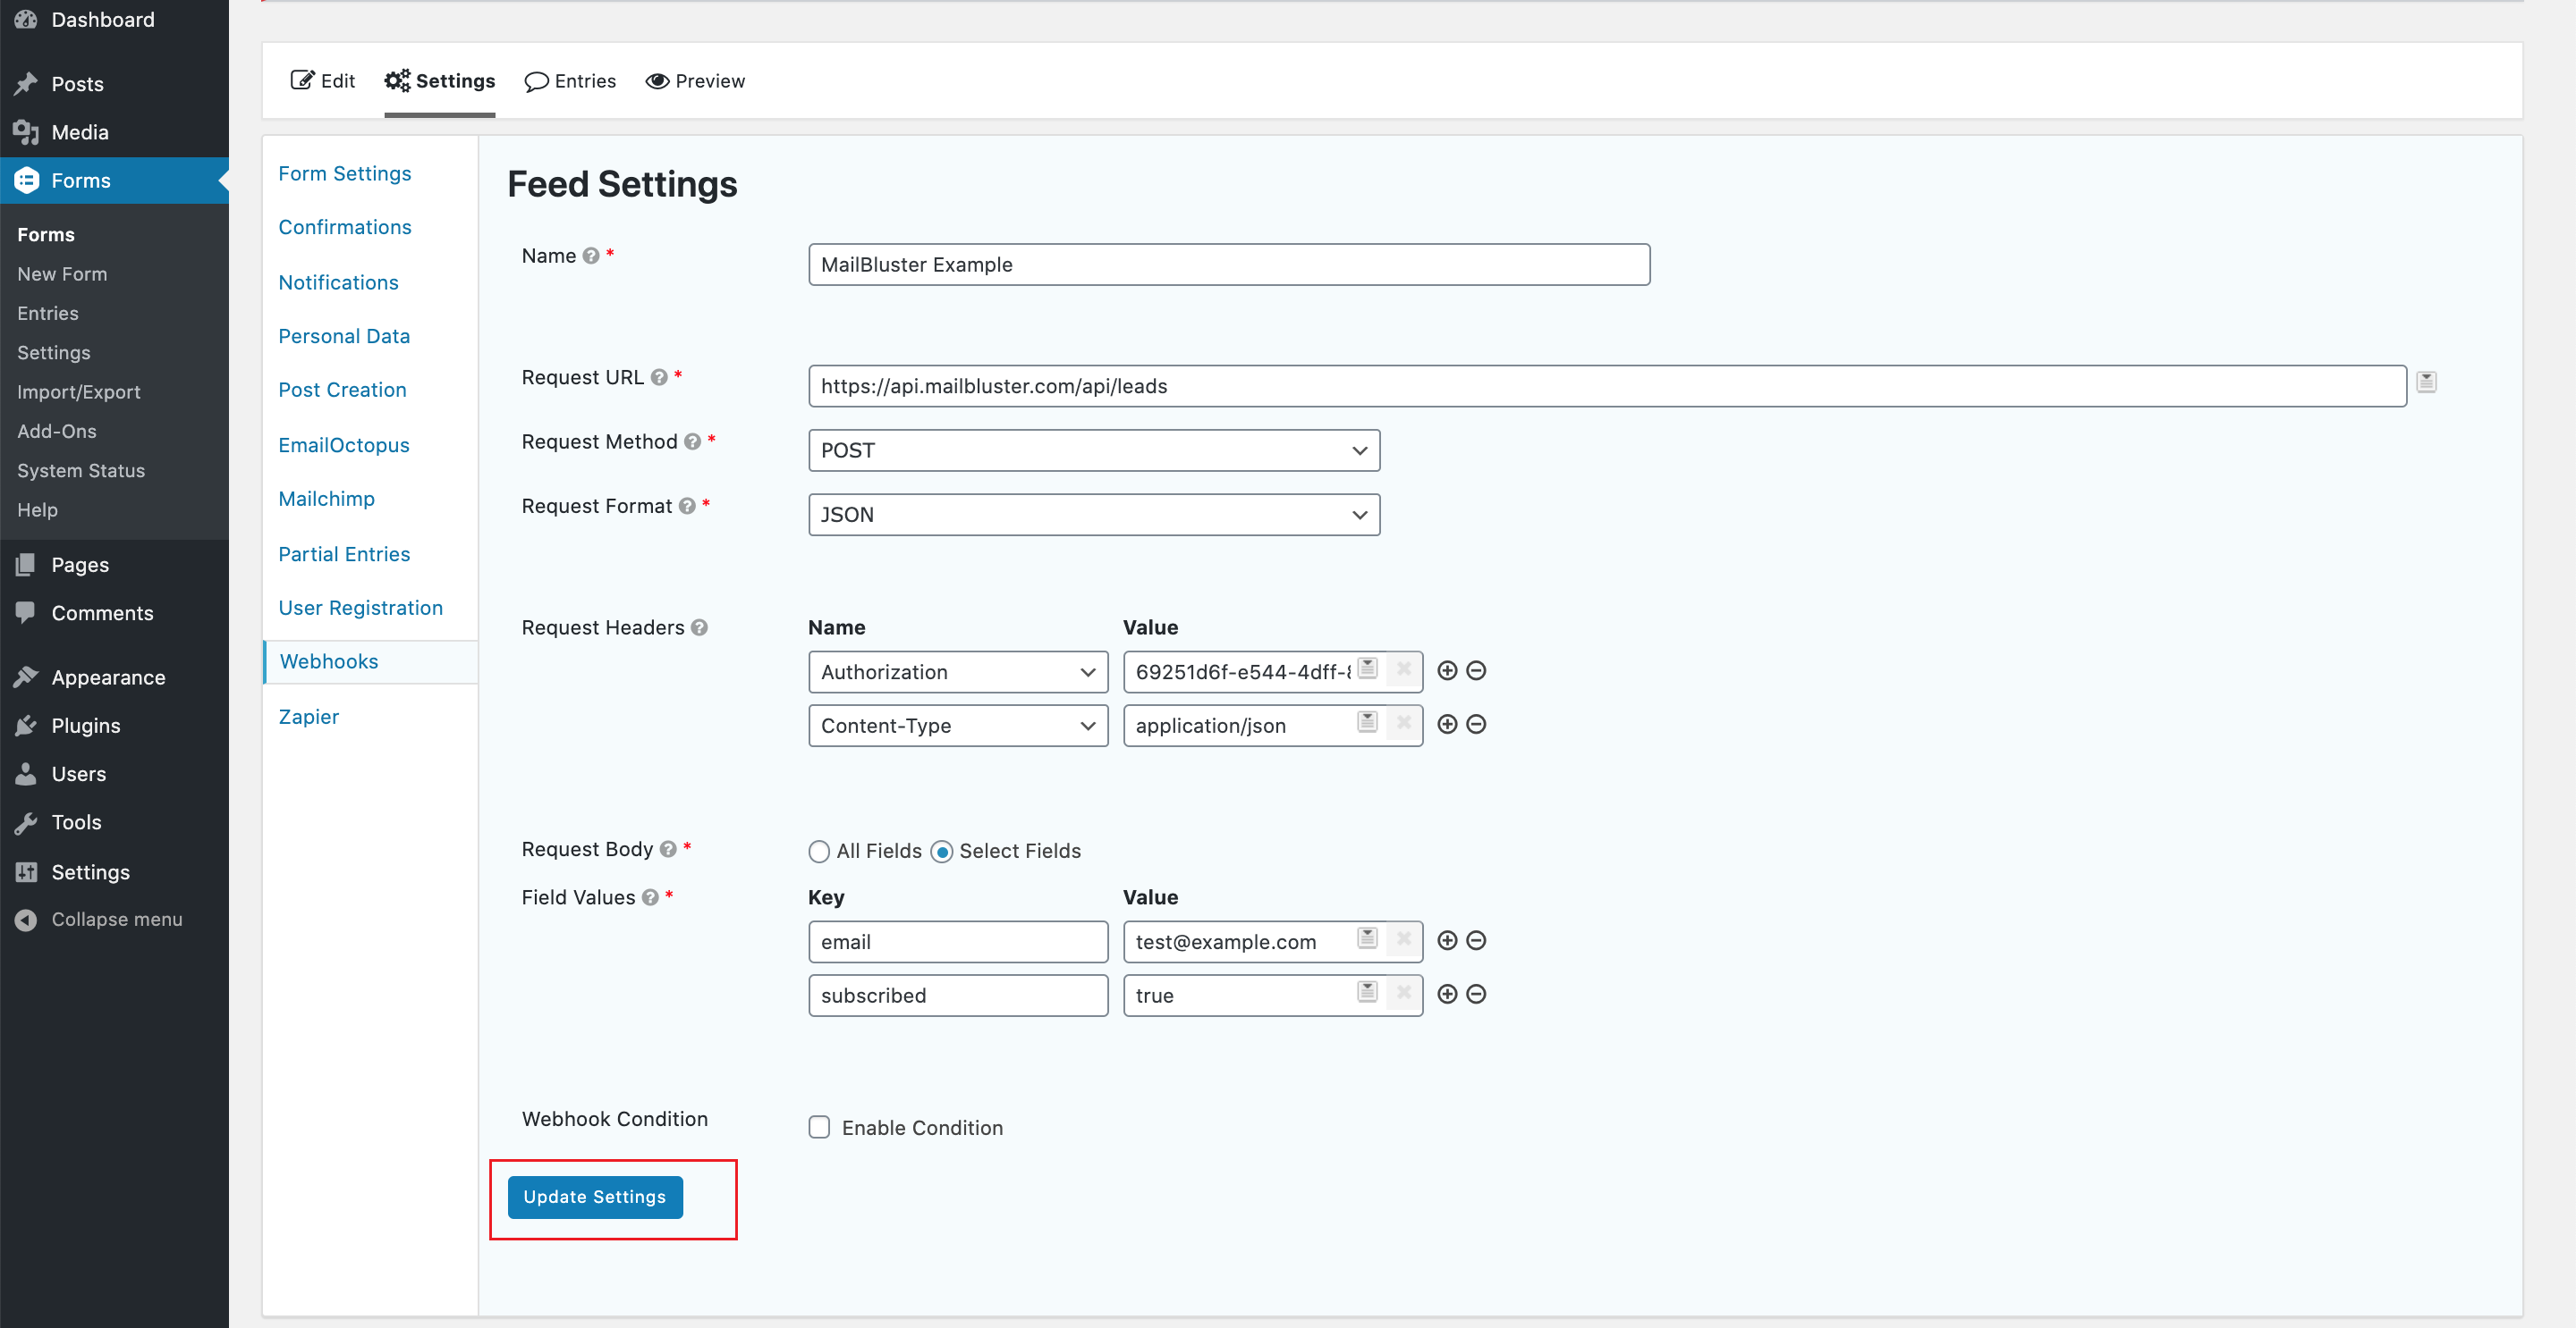Select the All Fields radio button
The image size is (2576, 1328).
[x=819, y=851]
